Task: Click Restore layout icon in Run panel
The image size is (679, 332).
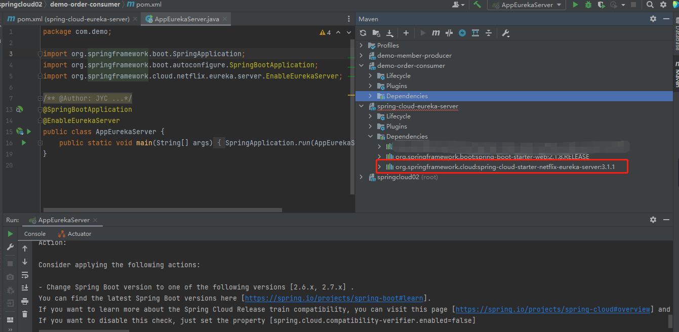Action: [x=10, y=320]
